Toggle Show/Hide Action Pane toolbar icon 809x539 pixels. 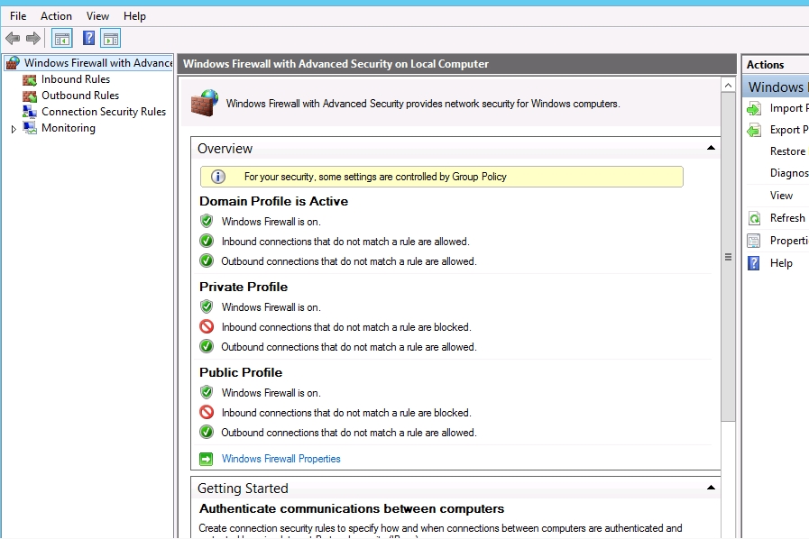pyautogui.click(x=110, y=38)
